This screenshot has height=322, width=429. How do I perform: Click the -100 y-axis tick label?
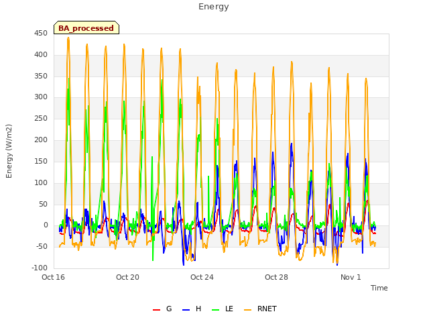point(40,268)
